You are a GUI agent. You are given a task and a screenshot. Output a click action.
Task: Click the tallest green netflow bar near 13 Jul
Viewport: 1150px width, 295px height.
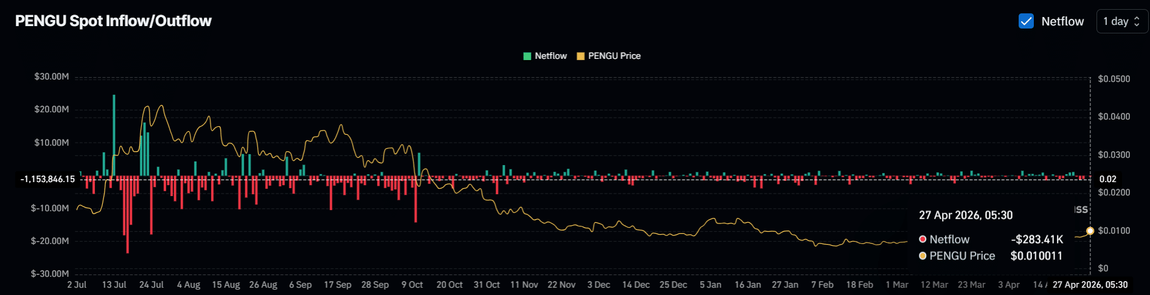tap(114, 135)
